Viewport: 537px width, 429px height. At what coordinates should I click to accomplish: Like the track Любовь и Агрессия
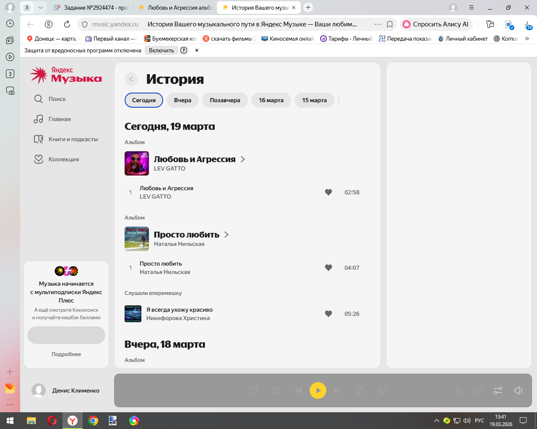(328, 192)
